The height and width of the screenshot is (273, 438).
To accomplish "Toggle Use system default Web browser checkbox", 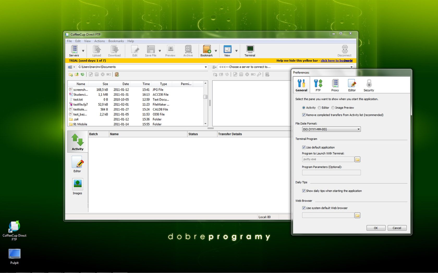I will [x=304, y=208].
